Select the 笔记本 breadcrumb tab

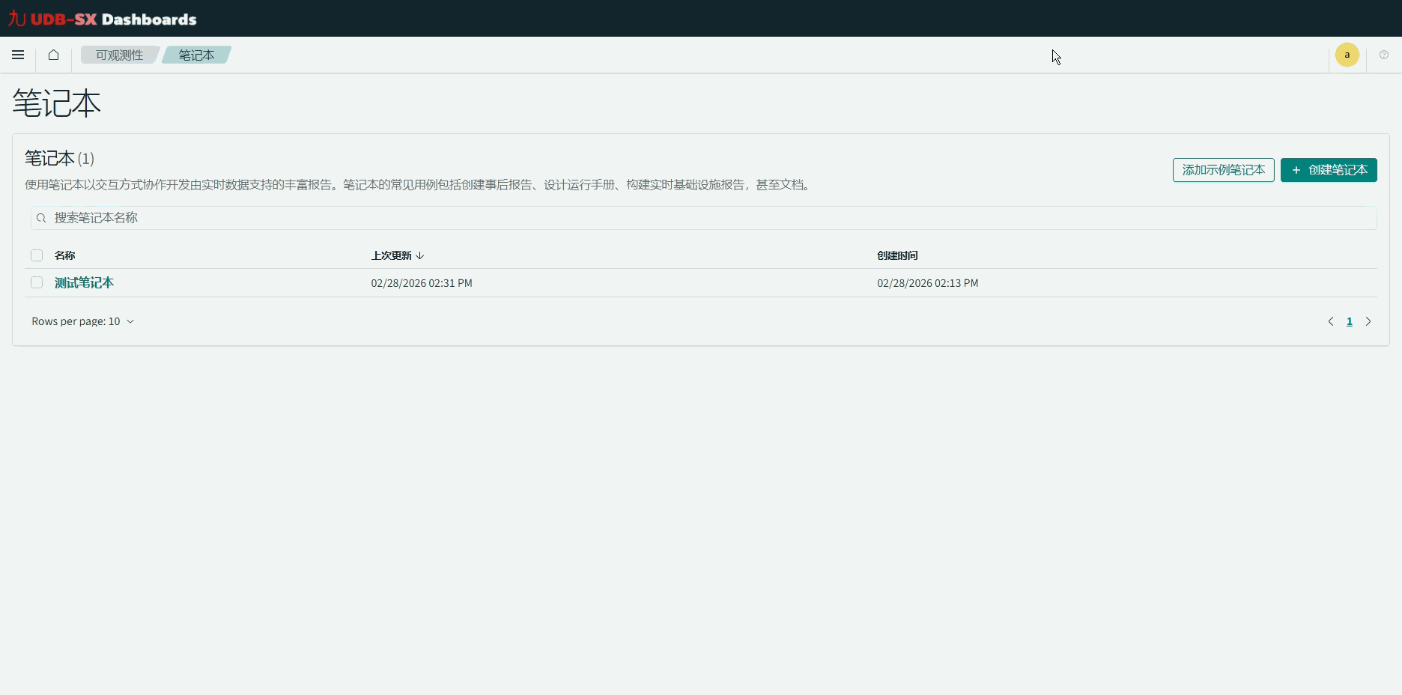tap(195, 55)
